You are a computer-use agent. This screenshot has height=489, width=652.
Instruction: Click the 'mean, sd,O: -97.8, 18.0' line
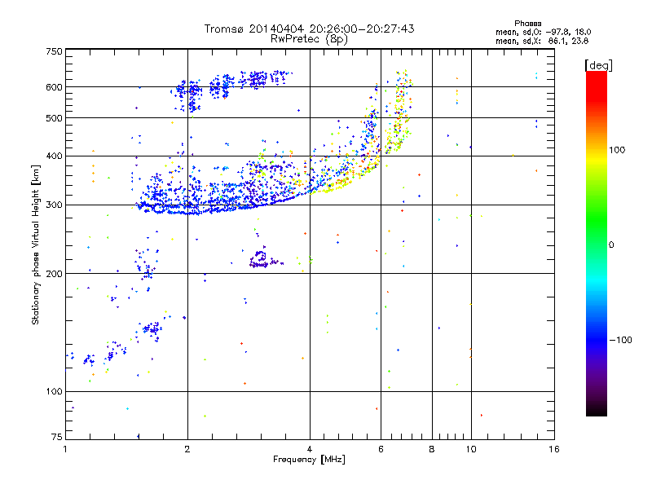[543, 32]
